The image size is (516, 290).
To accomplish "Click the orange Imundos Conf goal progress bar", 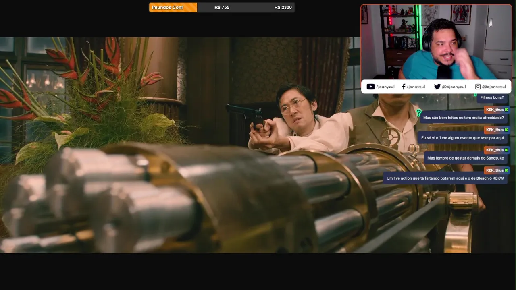I will (173, 7).
